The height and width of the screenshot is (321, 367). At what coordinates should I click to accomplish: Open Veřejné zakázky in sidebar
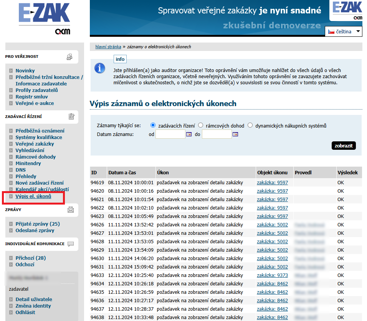[35, 144]
